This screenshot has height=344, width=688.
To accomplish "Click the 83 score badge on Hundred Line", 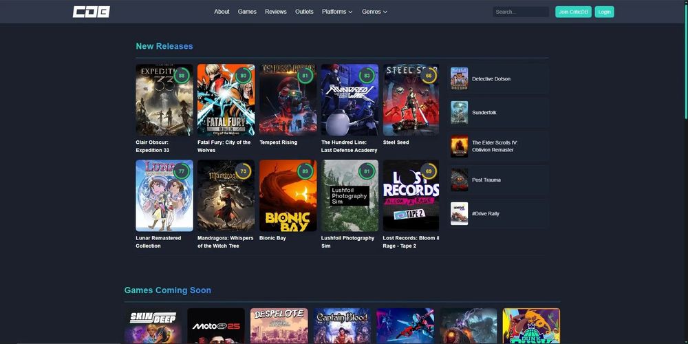I will click(367, 76).
